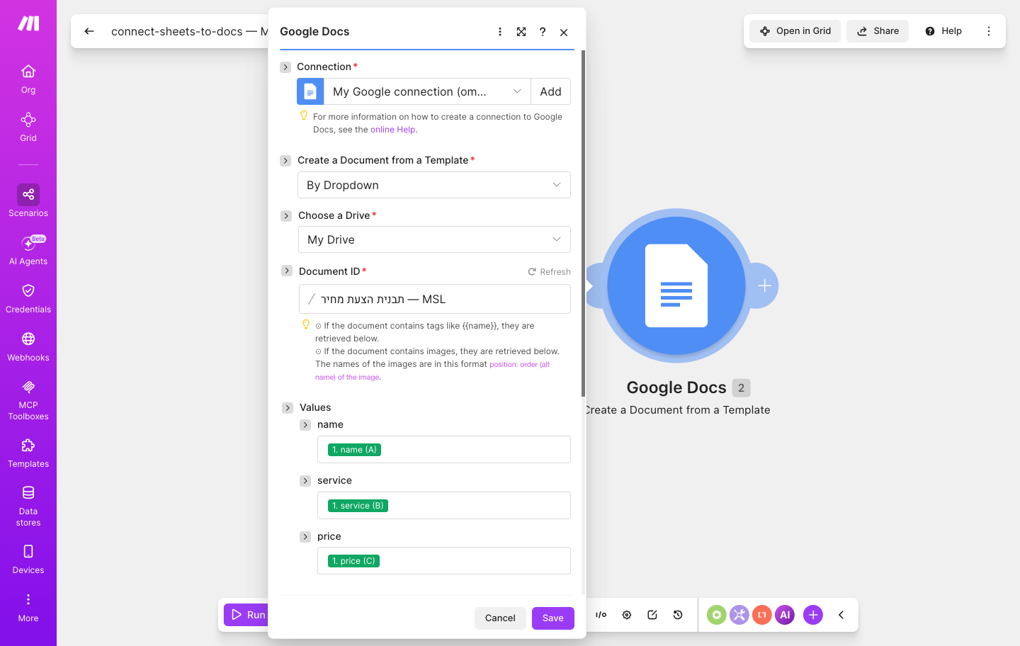Toggle Choose a Drive expander
The height and width of the screenshot is (646, 1020).
pyautogui.click(x=286, y=216)
